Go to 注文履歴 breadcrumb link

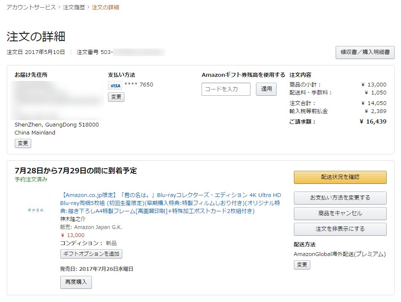pos(74,7)
